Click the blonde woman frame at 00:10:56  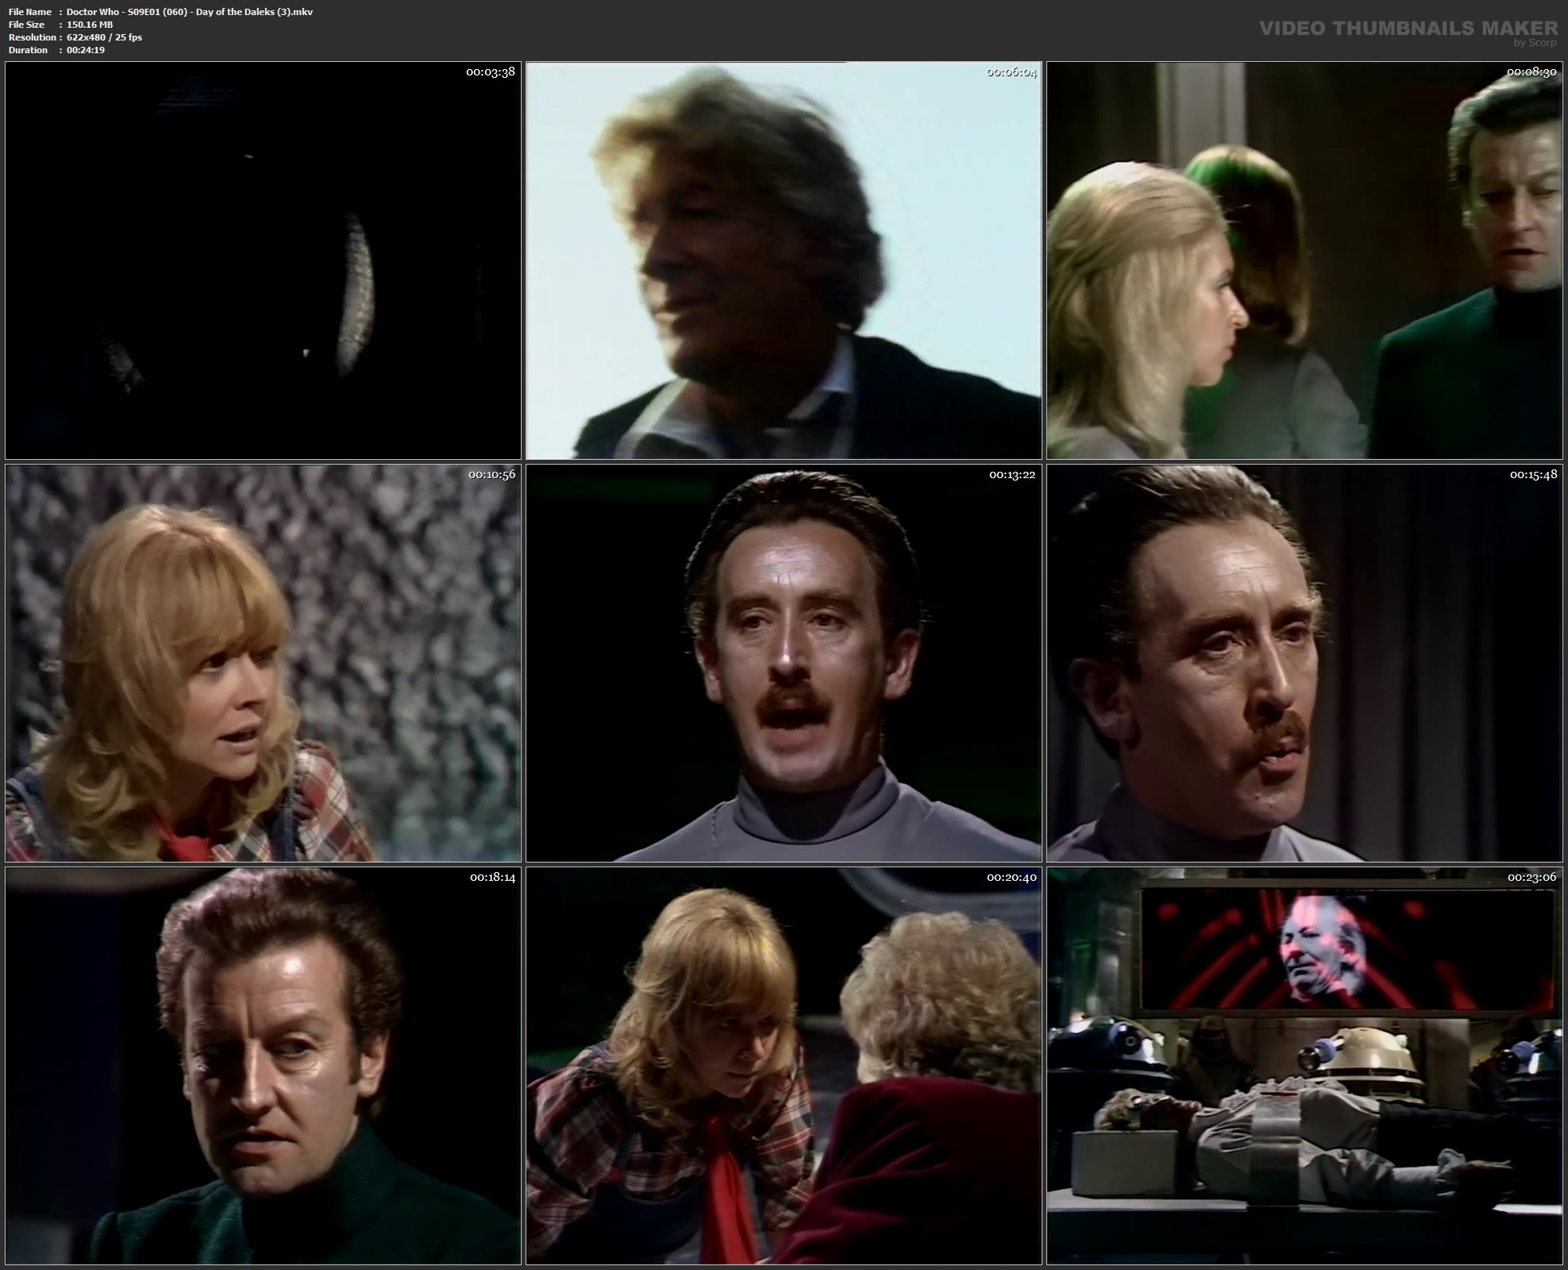click(263, 663)
